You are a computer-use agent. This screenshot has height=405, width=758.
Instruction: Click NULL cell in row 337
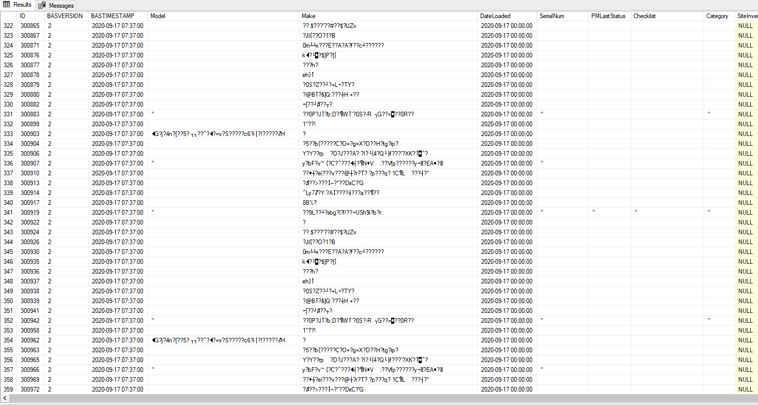pos(746,173)
